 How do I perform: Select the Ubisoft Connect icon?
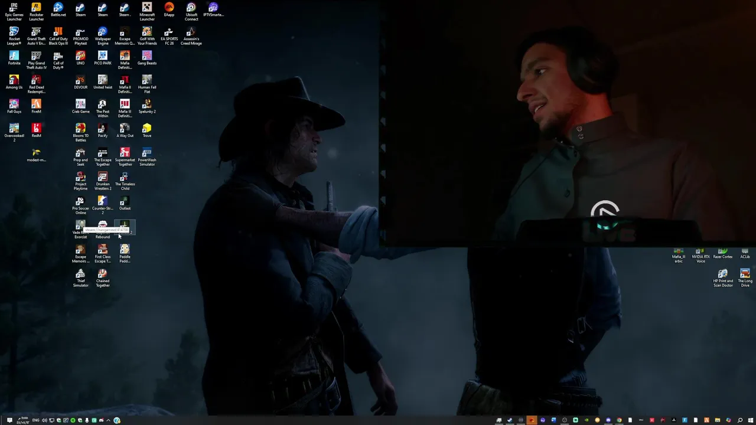coord(191,12)
